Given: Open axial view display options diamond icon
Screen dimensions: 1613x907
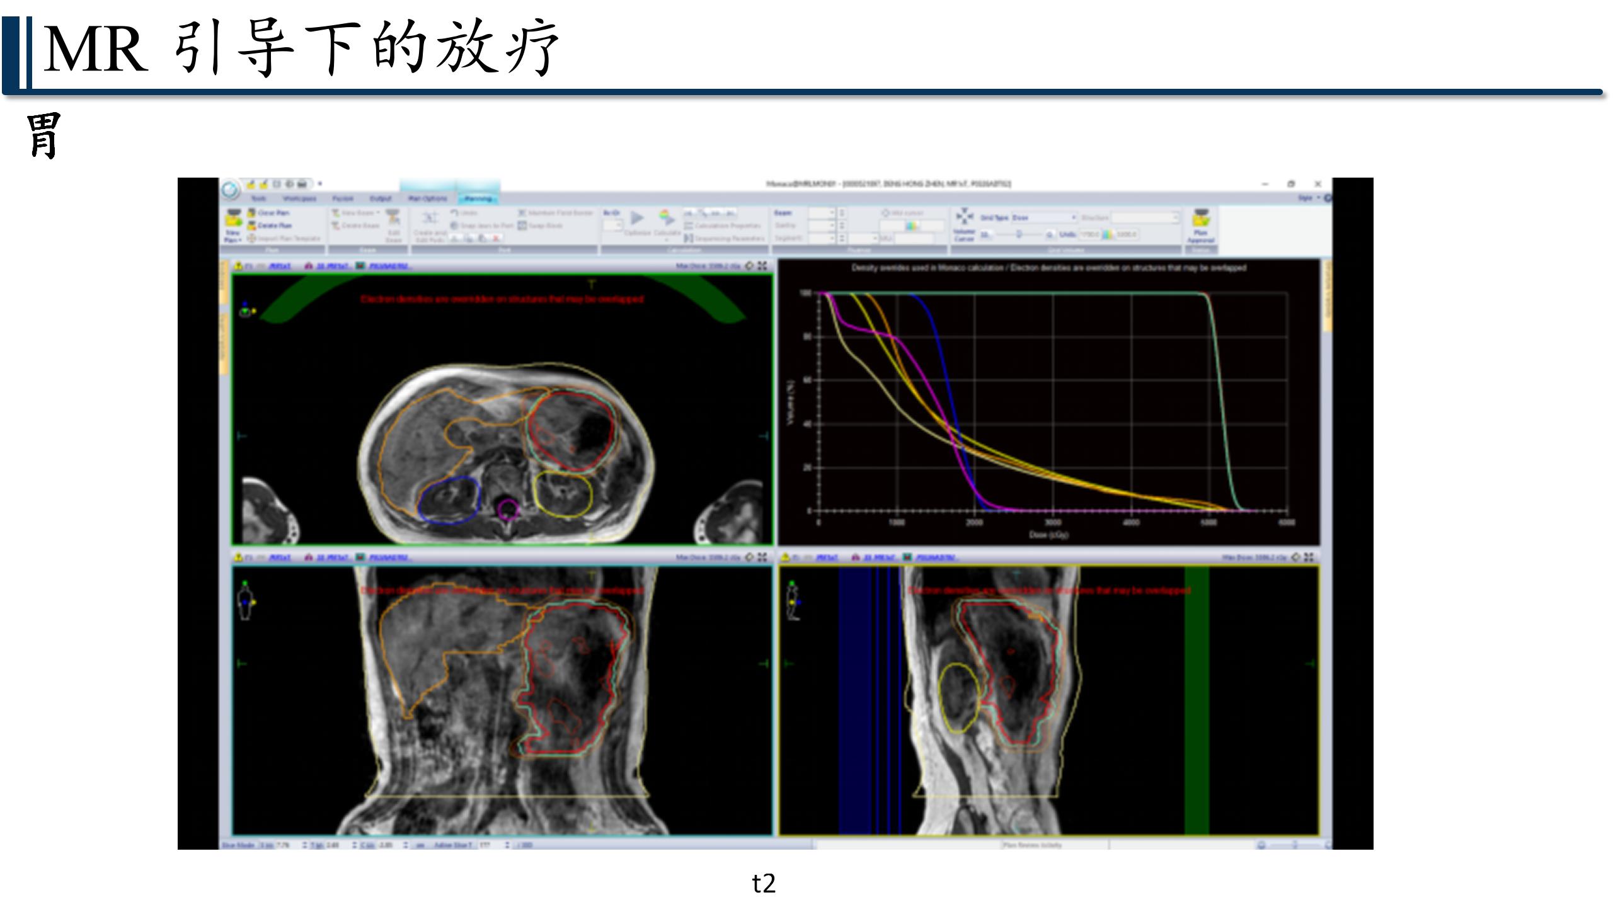Looking at the screenshot, I should tap(749, 266).
